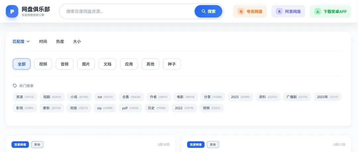Viewport: 358px width, 152px height.
Task: Select the 应用 filter
Action: [129, 64]
